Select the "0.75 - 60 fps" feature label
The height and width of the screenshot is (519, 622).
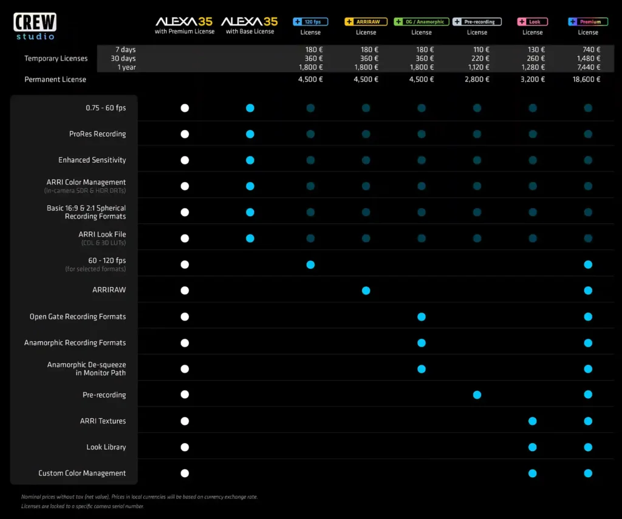point(106,108)
